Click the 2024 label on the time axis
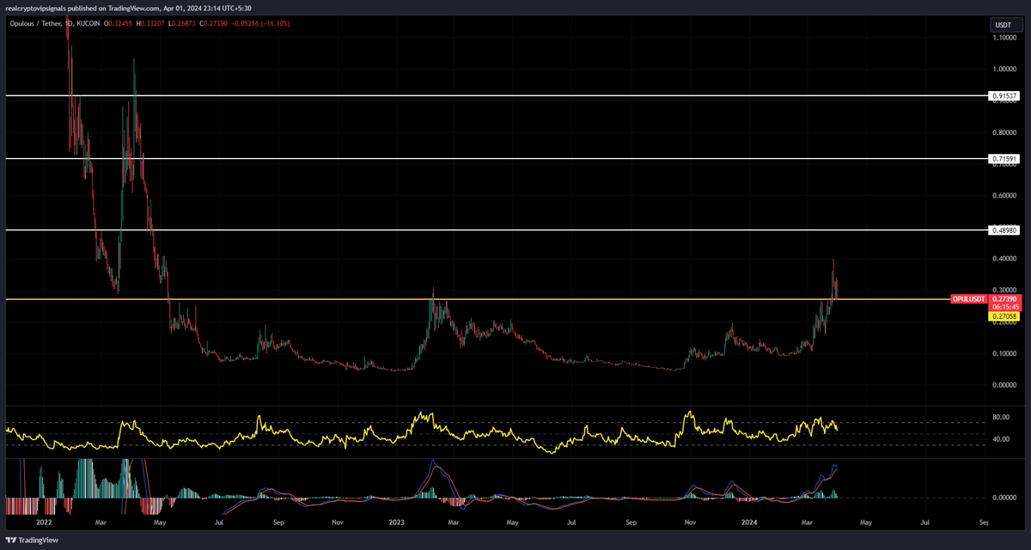The image size is (1031, 550). (x=749, y=522)
